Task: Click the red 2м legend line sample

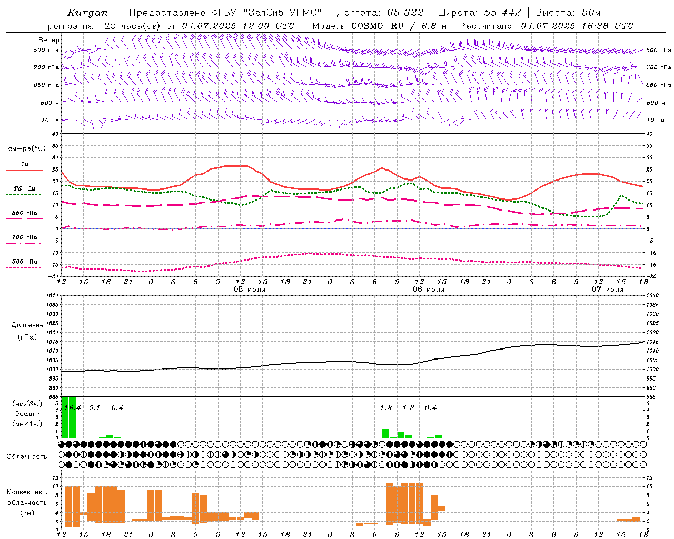Action: [x=24, y=171]
